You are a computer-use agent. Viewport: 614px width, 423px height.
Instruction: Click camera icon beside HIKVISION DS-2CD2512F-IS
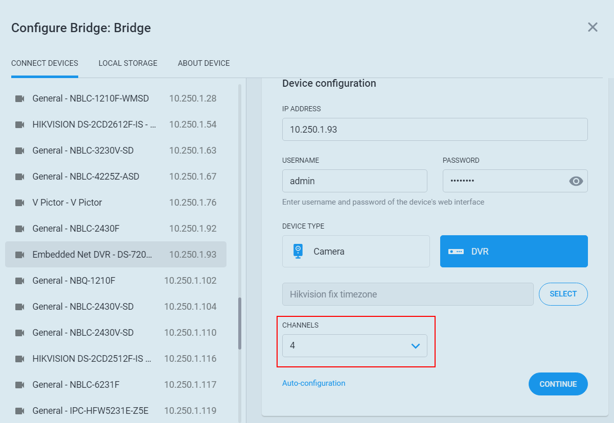tap(20, 359)
